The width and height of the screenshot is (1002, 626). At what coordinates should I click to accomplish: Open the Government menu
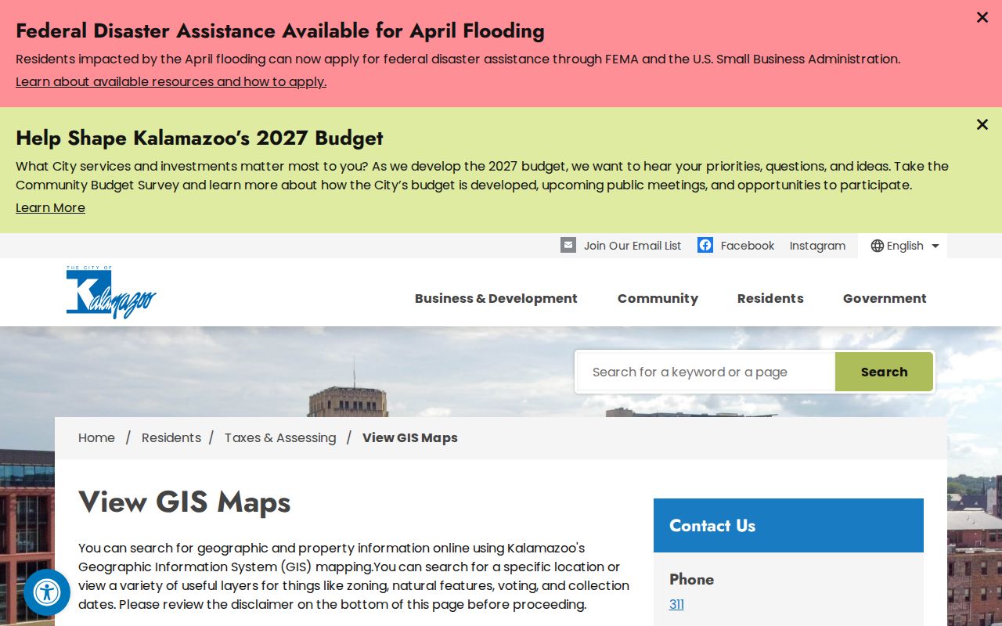tap(885, 298)
